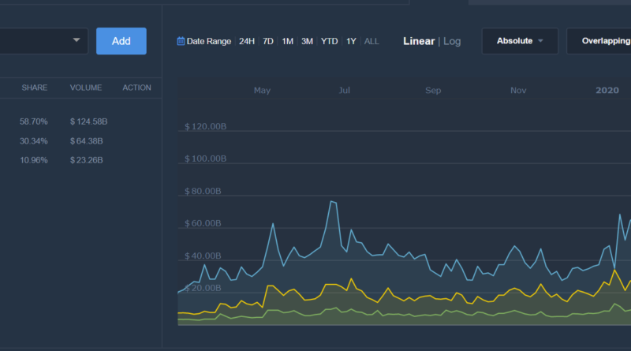Set chart range to 3M
Viewport: 631px width, 351px height.
307,41
